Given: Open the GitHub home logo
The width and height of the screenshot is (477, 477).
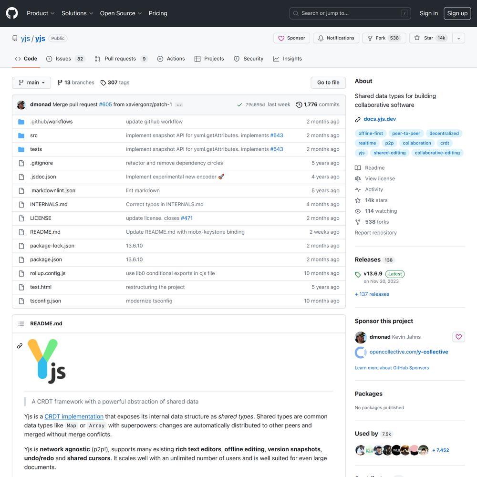Looking at the screenshot, I should pyautogui.click(x=12, y=13).
